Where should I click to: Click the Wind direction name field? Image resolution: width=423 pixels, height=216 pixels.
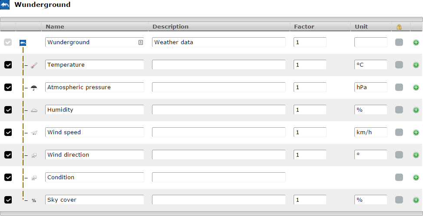[x=94, y=155]
